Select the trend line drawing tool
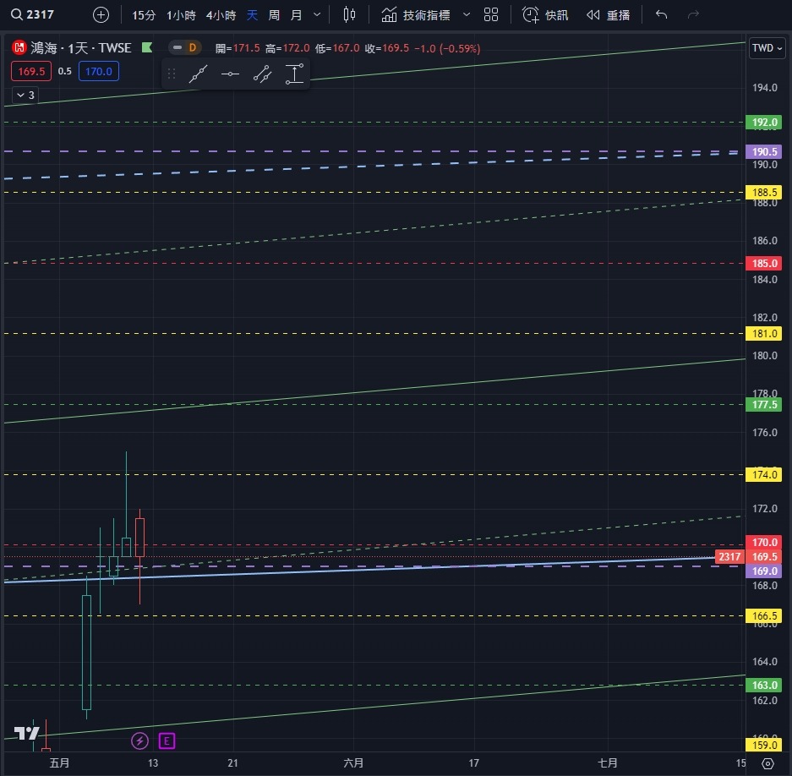The width and height of the screenshot is (792, 776). click(x=198, y=74)
